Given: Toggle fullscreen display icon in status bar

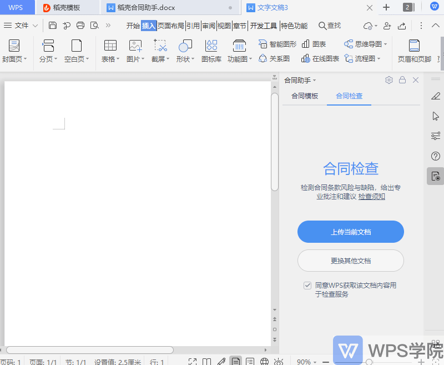Looking at the screenshot, I should point(193,362).
